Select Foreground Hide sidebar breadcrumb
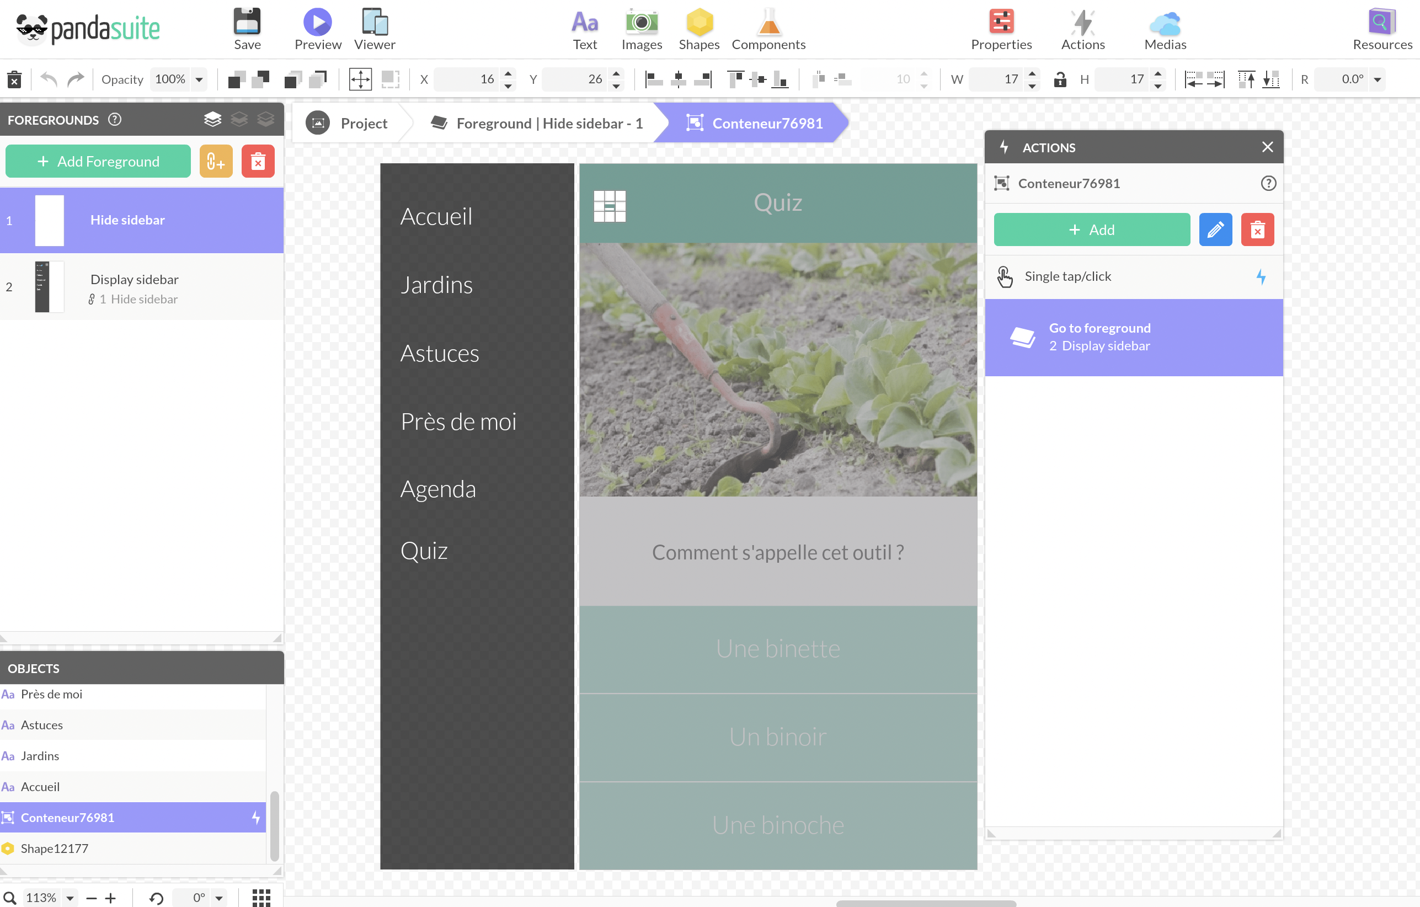The height and width of the screenshot is (907, 1420). (537, 123)
